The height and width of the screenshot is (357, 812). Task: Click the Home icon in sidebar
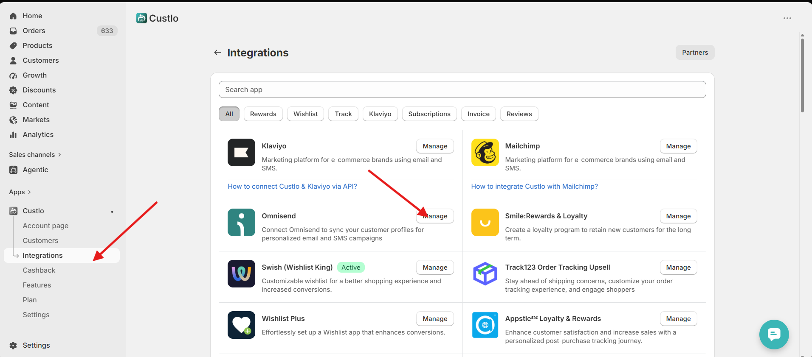13,16
